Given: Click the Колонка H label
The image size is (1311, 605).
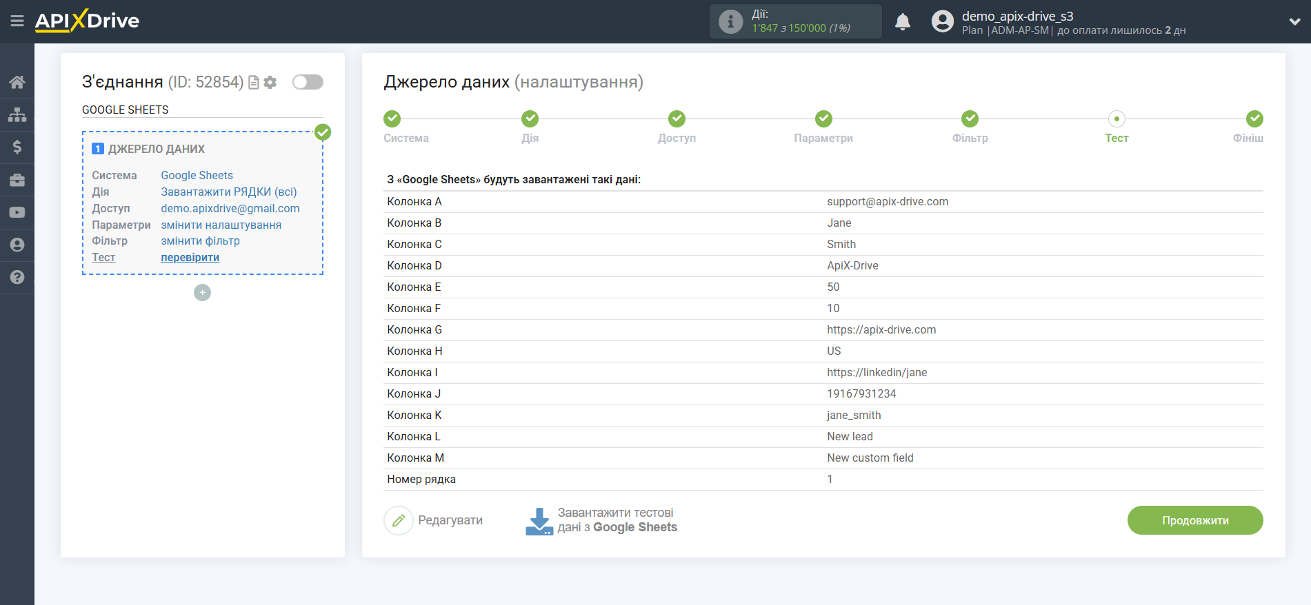Looking at the screenshot, I should coord(414,351).
